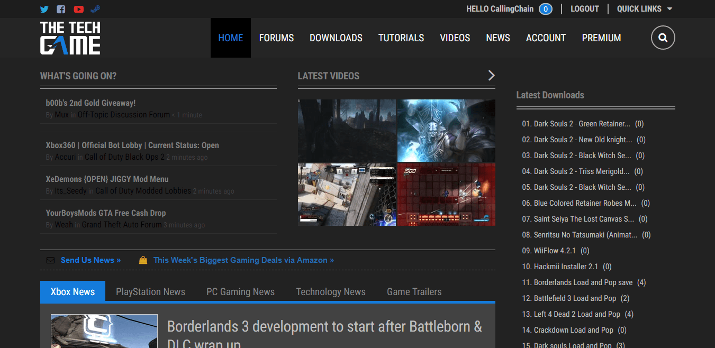This screenshot has width=715, height=348.
Task: Open the Tutorials menu
Action: click(x=401, y=38)
